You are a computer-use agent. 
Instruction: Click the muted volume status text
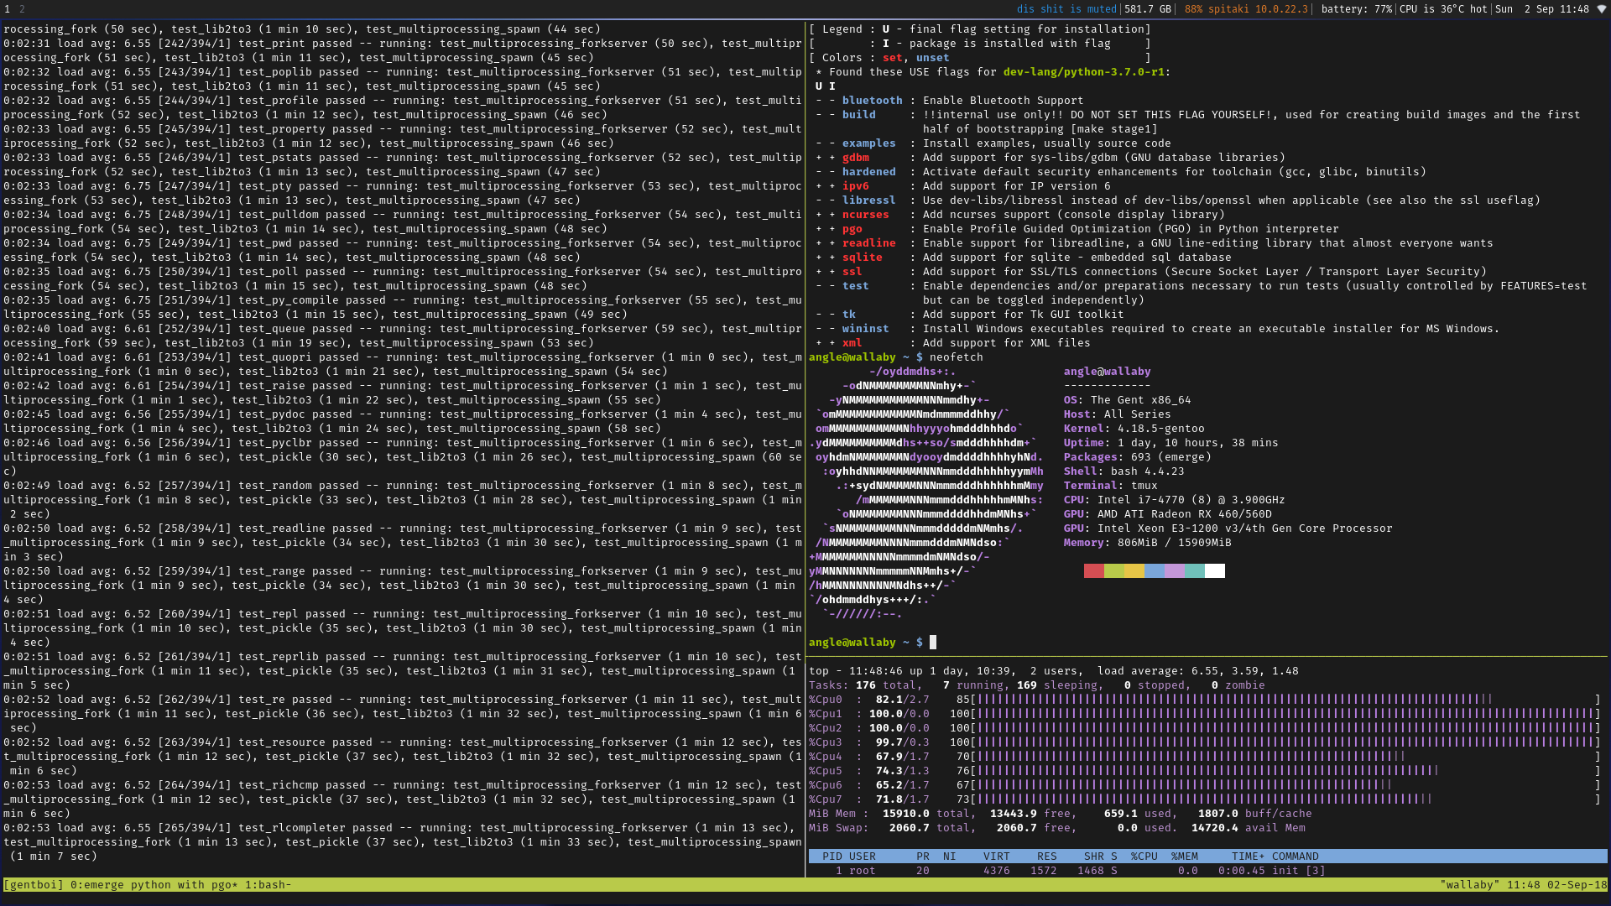(1066, 9)
